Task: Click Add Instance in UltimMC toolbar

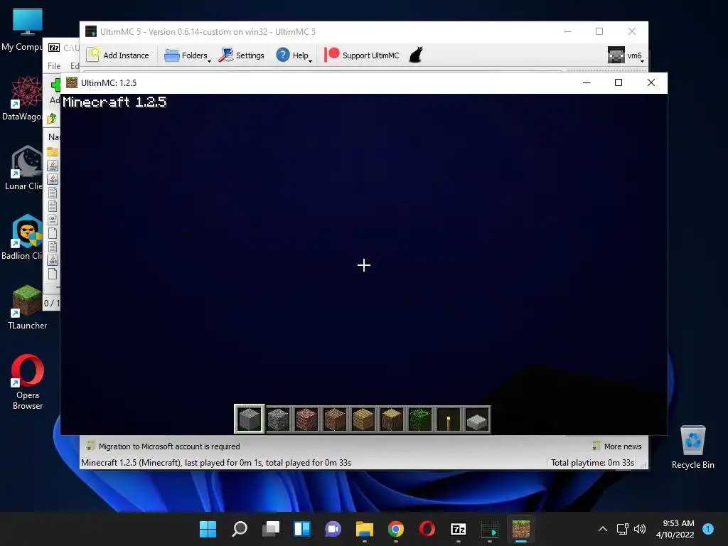Action: pyautogui.click(x=118, y=55)
